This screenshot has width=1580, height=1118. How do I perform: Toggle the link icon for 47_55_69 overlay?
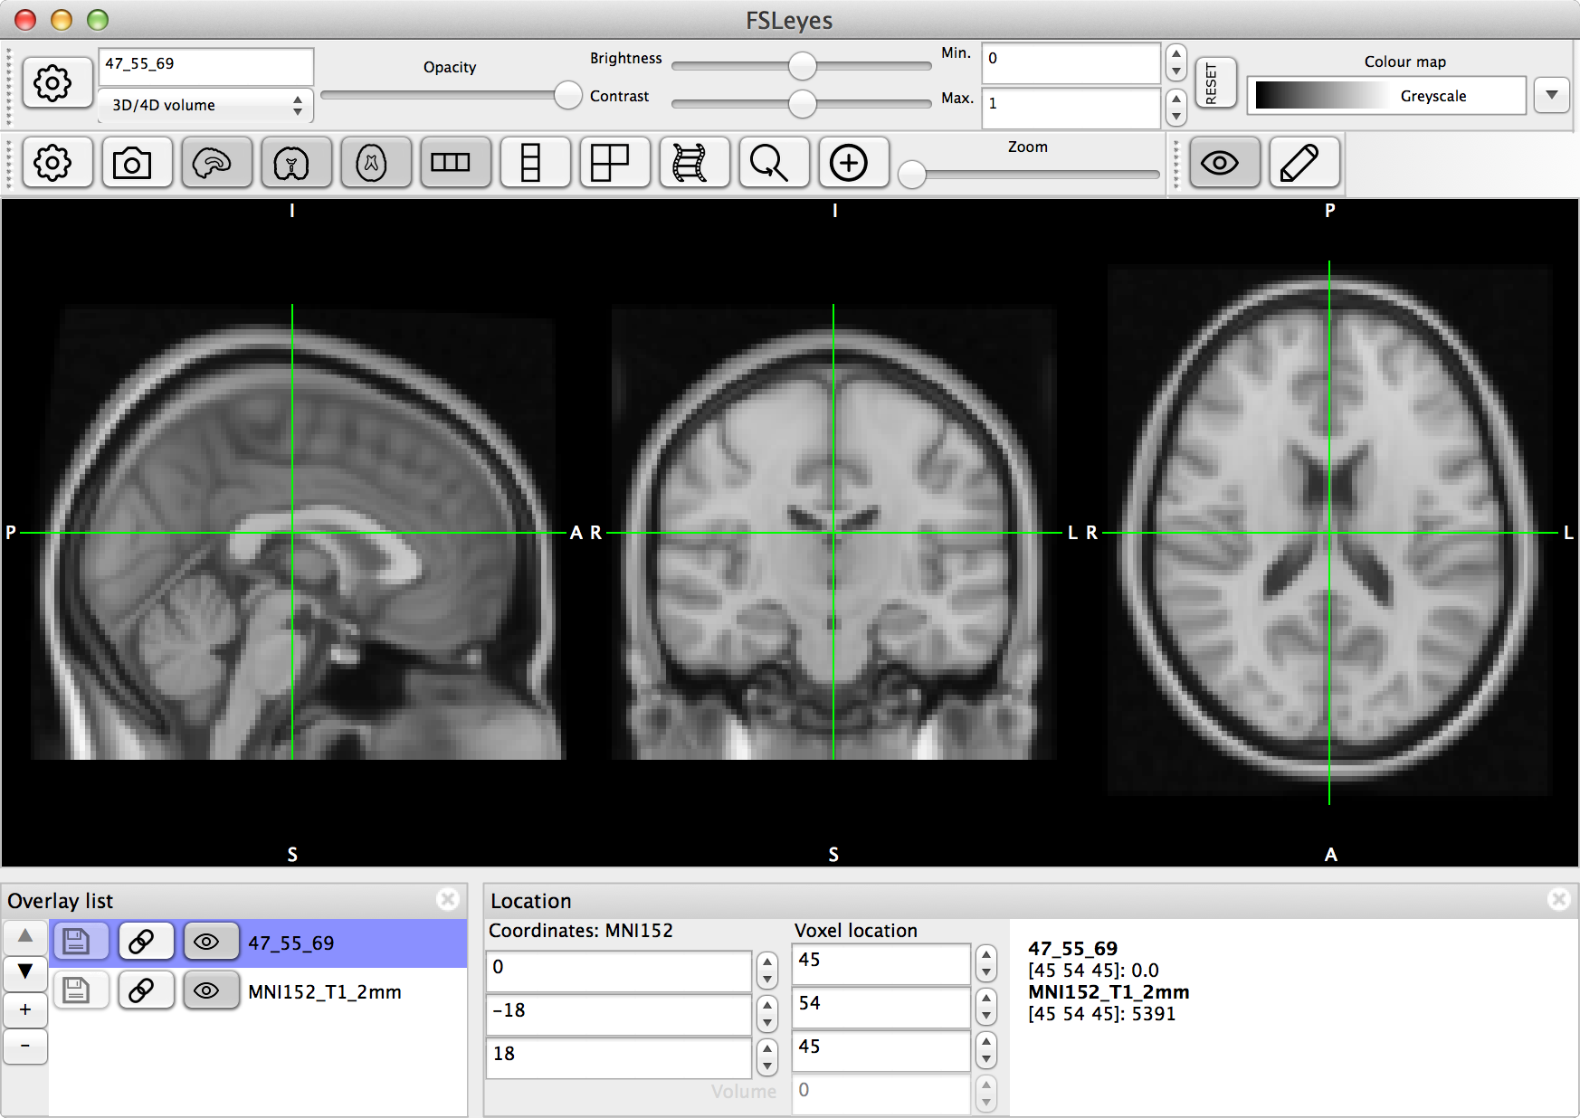pyautogui.click(x=142, y=942)
